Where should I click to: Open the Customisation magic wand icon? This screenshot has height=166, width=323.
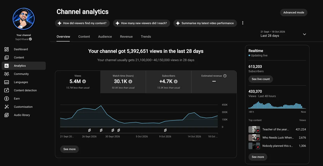click(7, 107)
